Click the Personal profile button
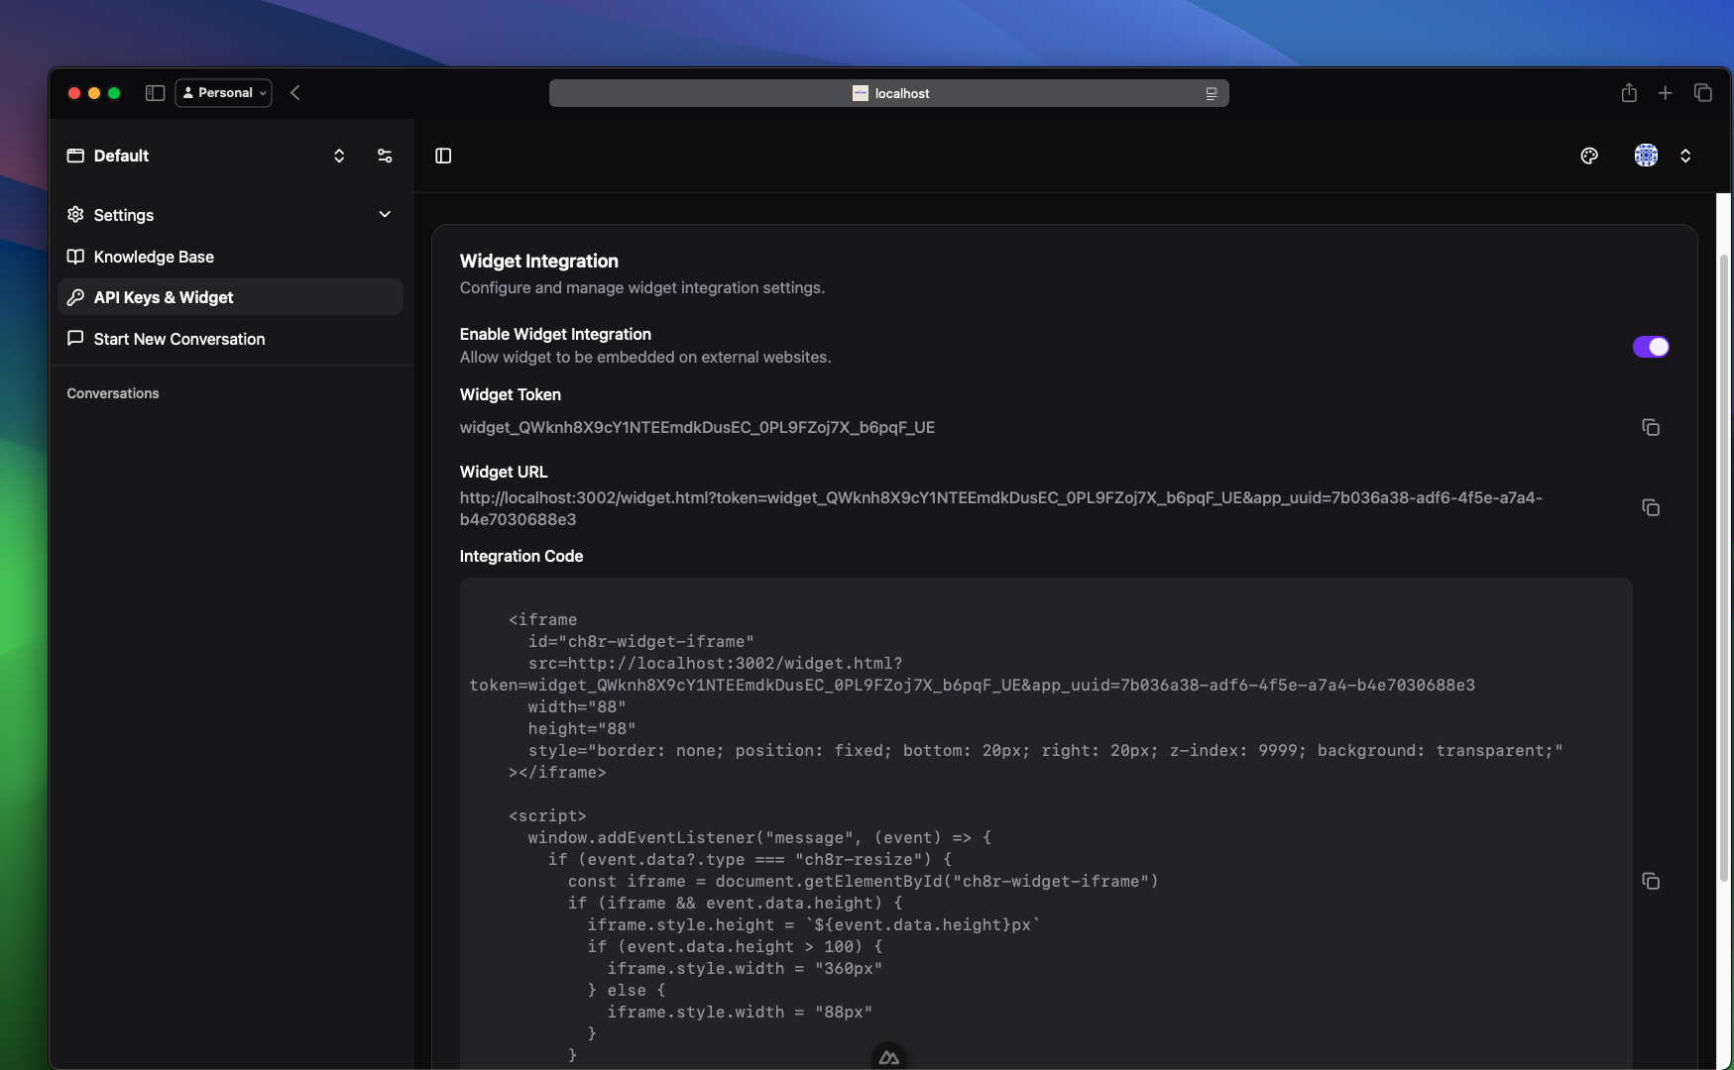The width and height of the screenshot is (1734, 1070). coord(222,92)
